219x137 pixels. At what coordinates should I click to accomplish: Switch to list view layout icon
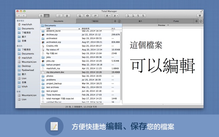tap(41, 16)
